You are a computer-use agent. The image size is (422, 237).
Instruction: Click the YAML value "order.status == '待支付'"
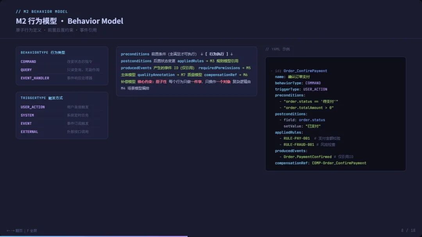311,101
